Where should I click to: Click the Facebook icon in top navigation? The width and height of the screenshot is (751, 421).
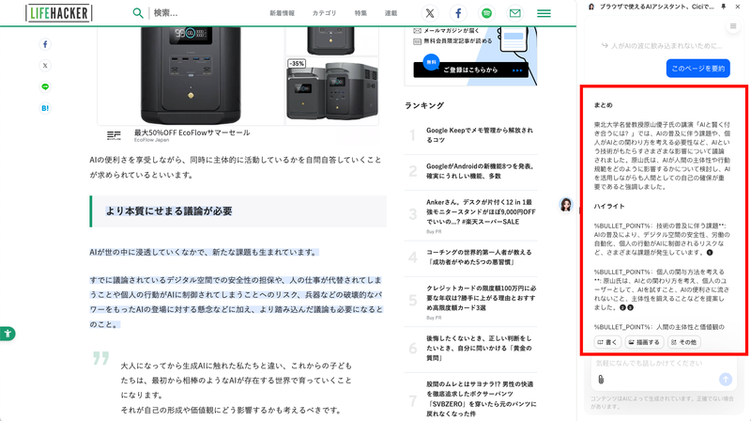458,13
